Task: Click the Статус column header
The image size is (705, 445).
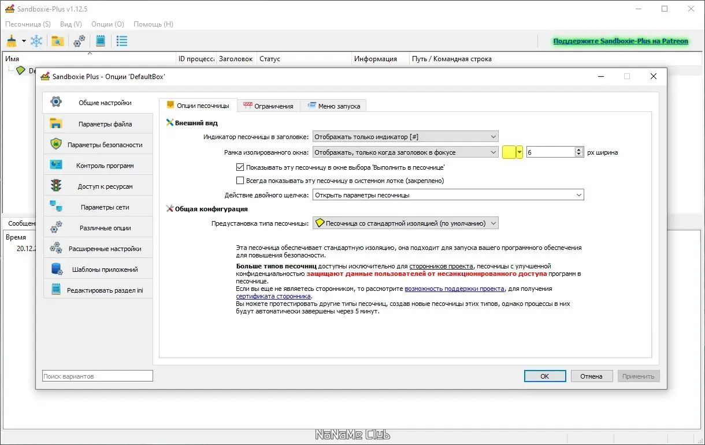Action: click(x=305, y=59)
